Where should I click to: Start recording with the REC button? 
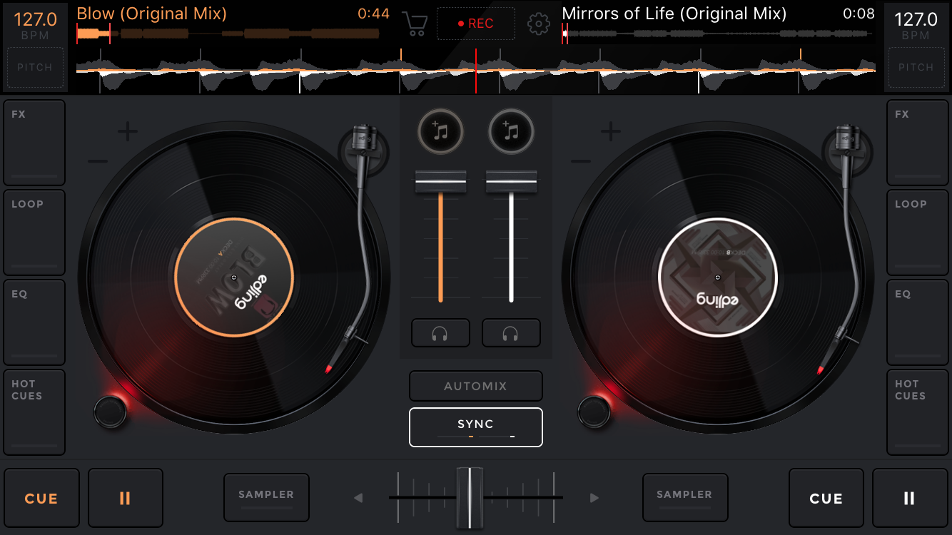[475, 24]
